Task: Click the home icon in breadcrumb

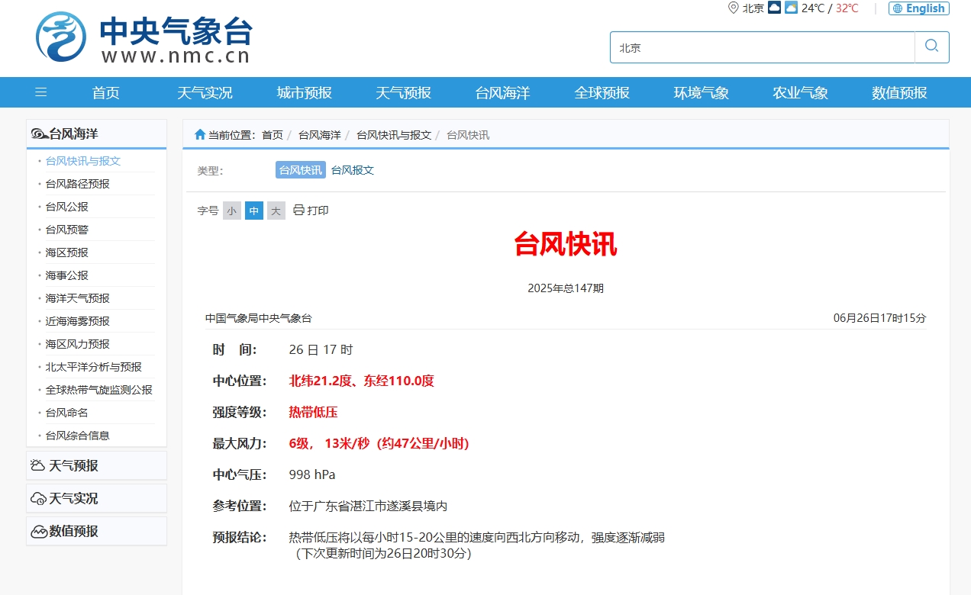Action: coord(200,135)
